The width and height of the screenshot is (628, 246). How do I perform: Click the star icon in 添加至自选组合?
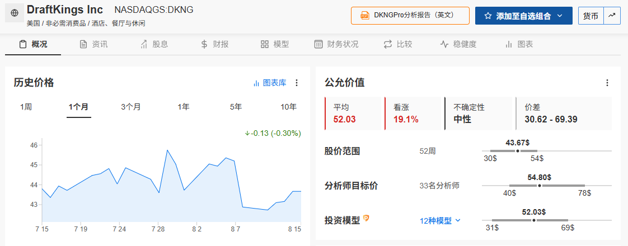[x=488, y=16]
